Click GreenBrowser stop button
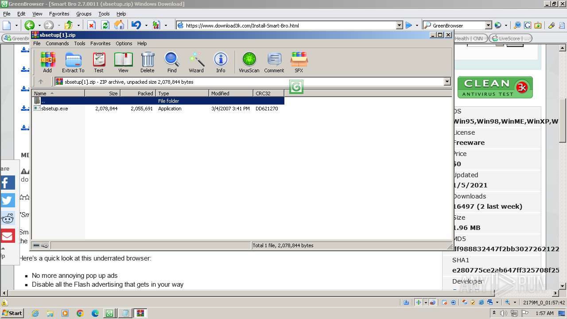Screen dimensions: 567x319 [x=91, y=25]
